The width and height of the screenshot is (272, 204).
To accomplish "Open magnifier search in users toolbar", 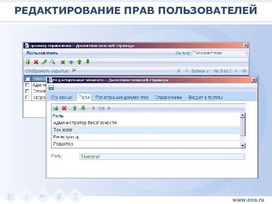I will tap(53, 62).
